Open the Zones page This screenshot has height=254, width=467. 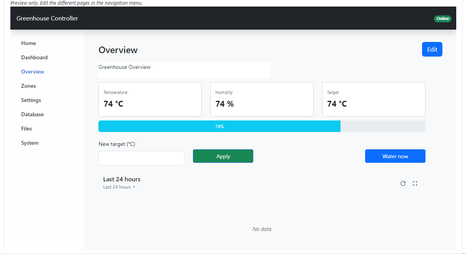pos(28,86)
